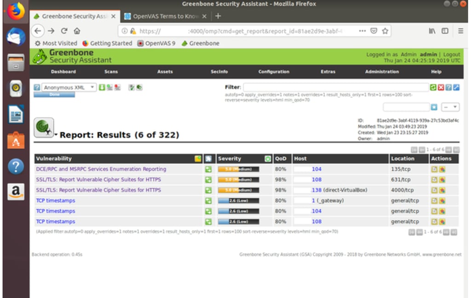Open Assets menu
This screenshot has width=471, height=298.
165,71
